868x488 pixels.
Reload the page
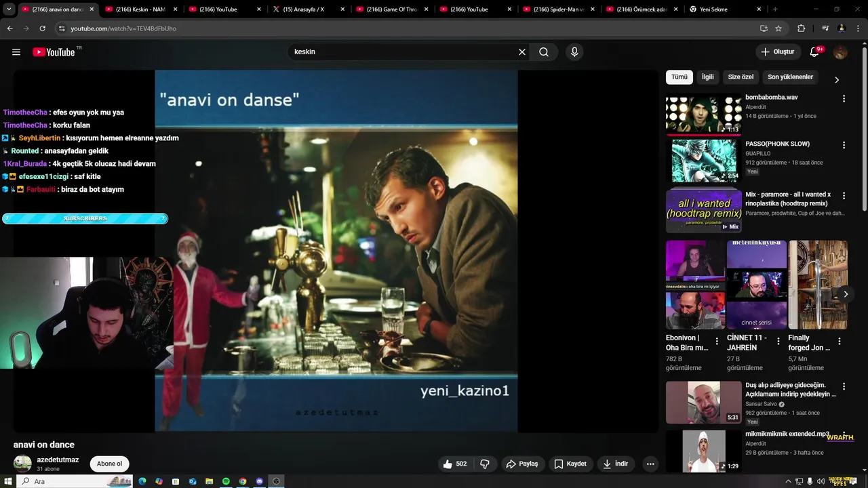42,28
